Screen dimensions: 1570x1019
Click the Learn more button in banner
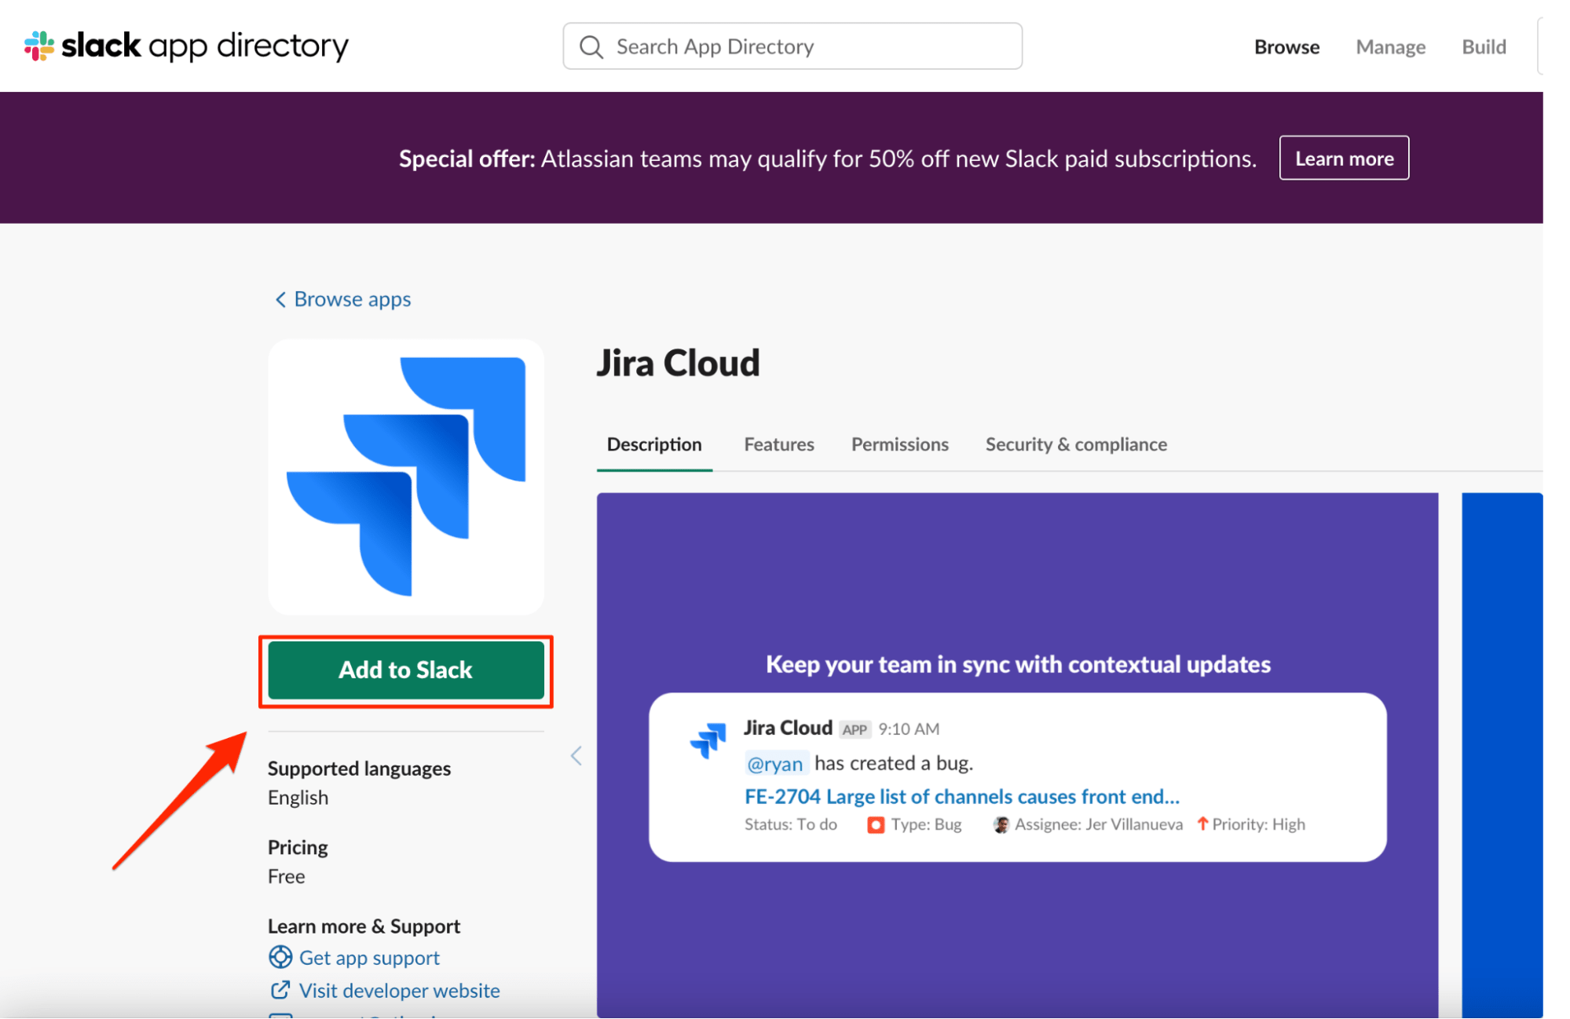(1345, 158)
